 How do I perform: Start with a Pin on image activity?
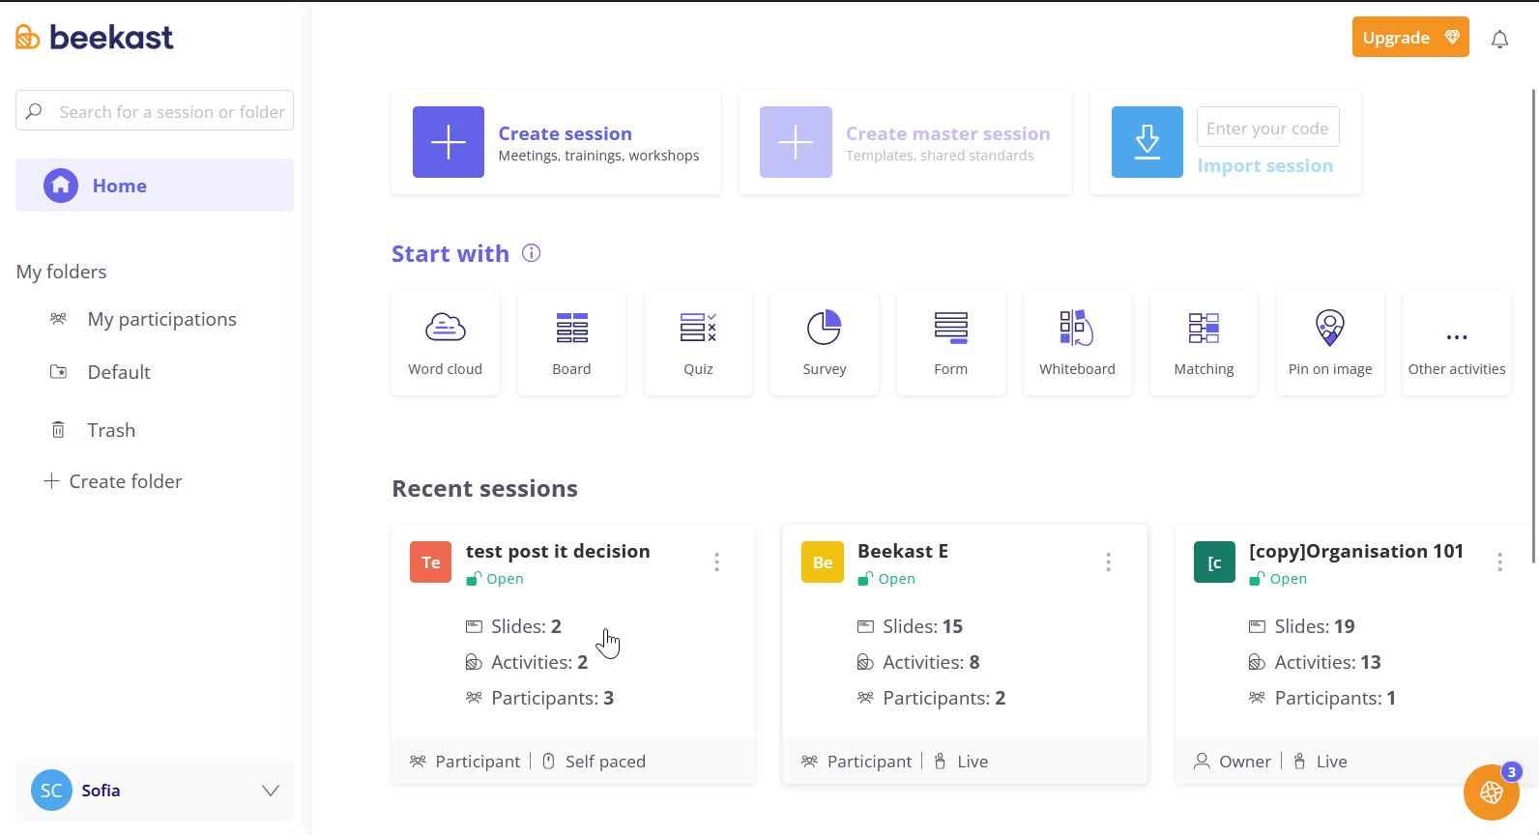1330,342
